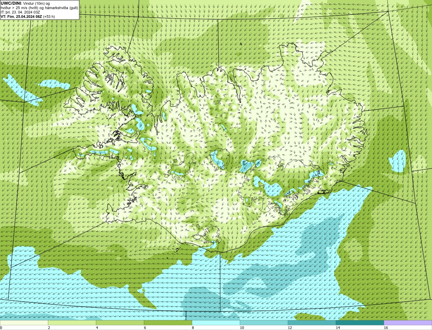The image size is (432, 330).
Task: Click the init time "IT: þri. 23. 04. 2024 03Z"
Action: [20, 12]
